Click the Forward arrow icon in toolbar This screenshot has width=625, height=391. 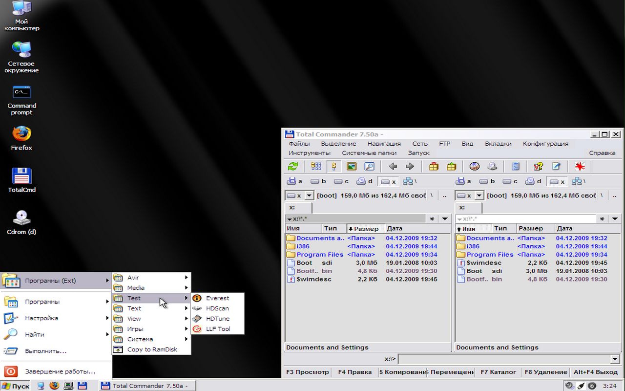pos(410,167)
